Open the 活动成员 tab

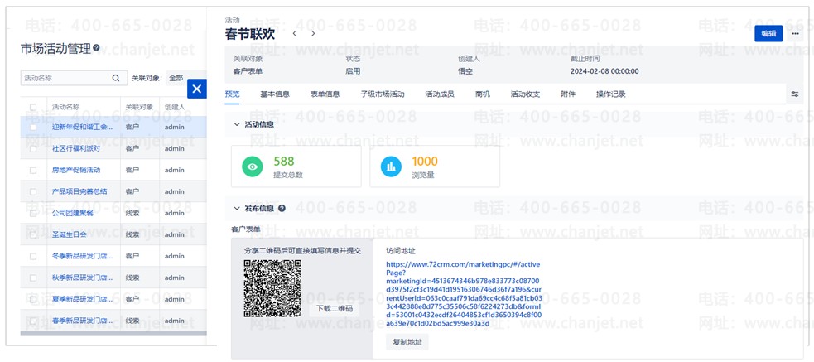pyautogui.click(x=440, y=94)
